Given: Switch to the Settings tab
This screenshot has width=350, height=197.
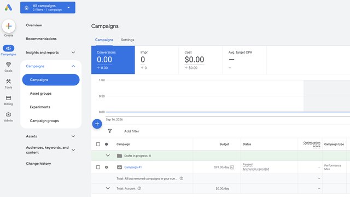Looking at the screenshot, I should tap(127, 40).
